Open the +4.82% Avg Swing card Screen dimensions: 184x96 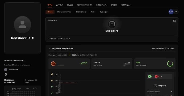[112, 64]
